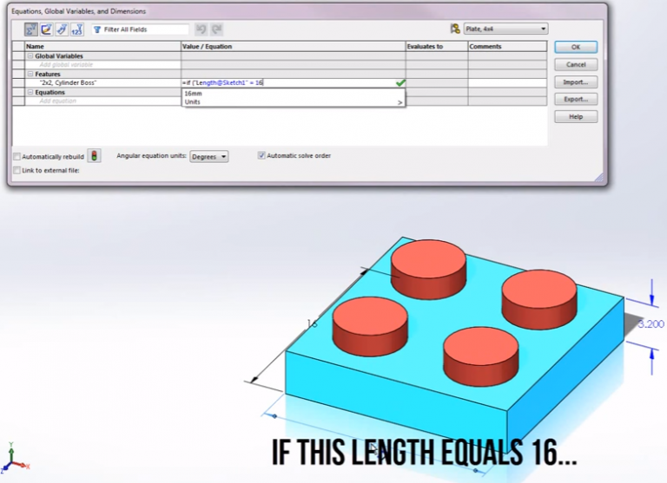Screen dimensions: 667x483
Task: Open the Dimension View icon
Action: [62, 29]
